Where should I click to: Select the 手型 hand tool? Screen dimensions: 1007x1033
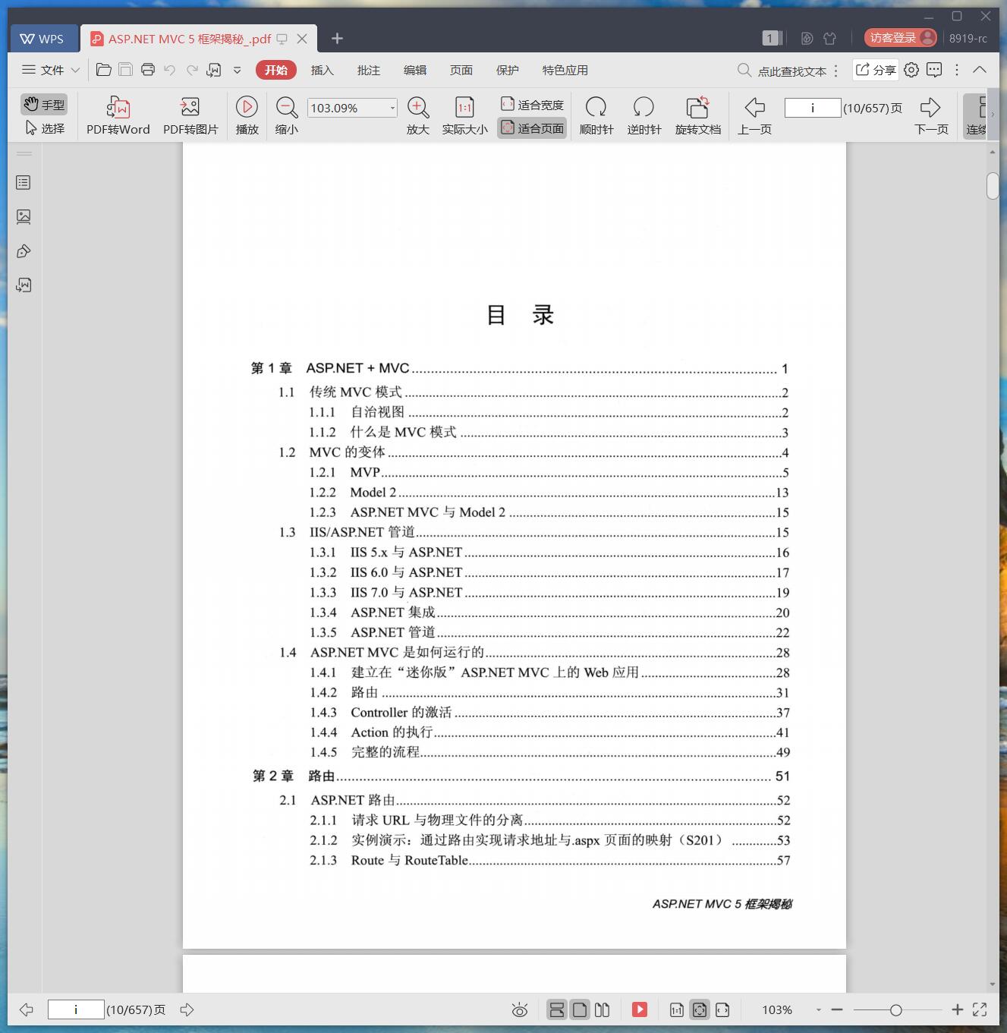(44, 104)
